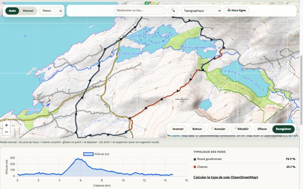Click the Retour button

pos(197,129)
